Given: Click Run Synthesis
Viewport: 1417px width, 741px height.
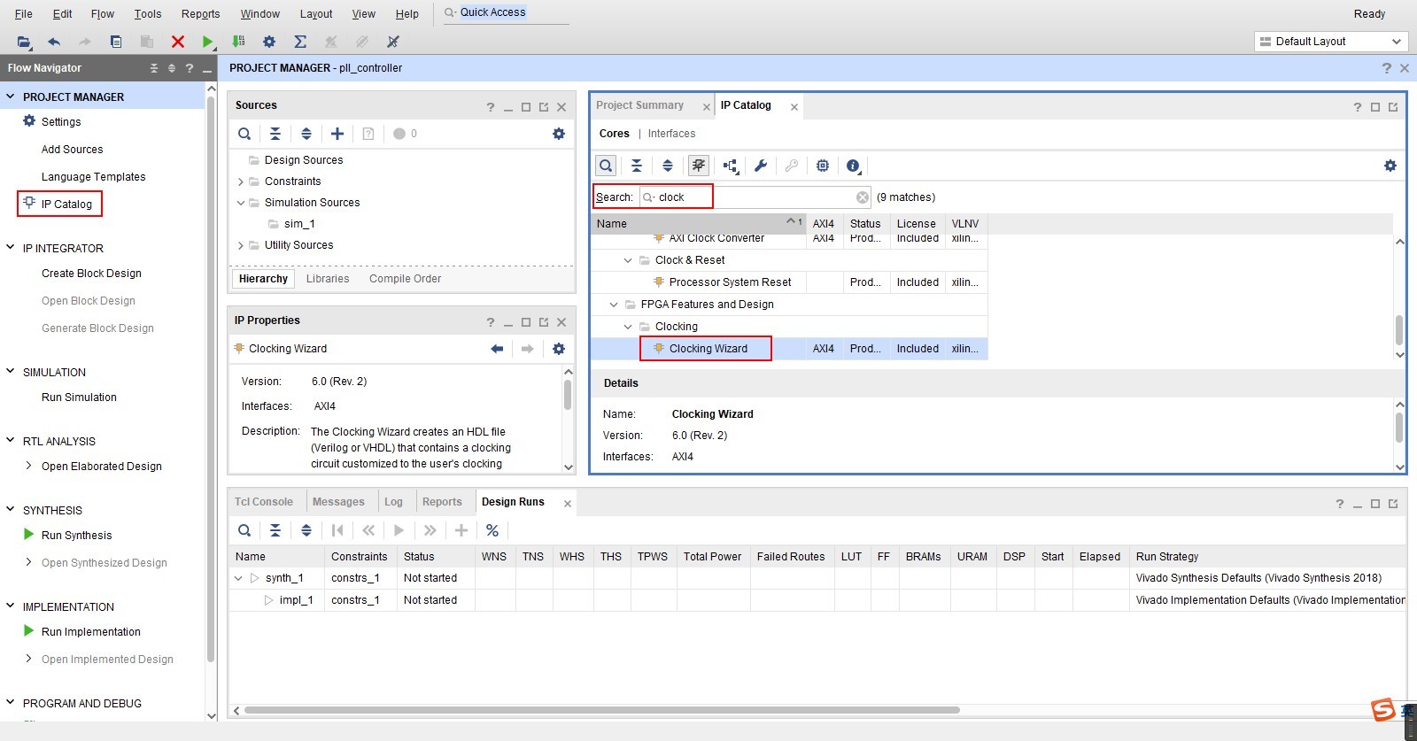Looking at the screenshot, I should [x=76, y=536].
